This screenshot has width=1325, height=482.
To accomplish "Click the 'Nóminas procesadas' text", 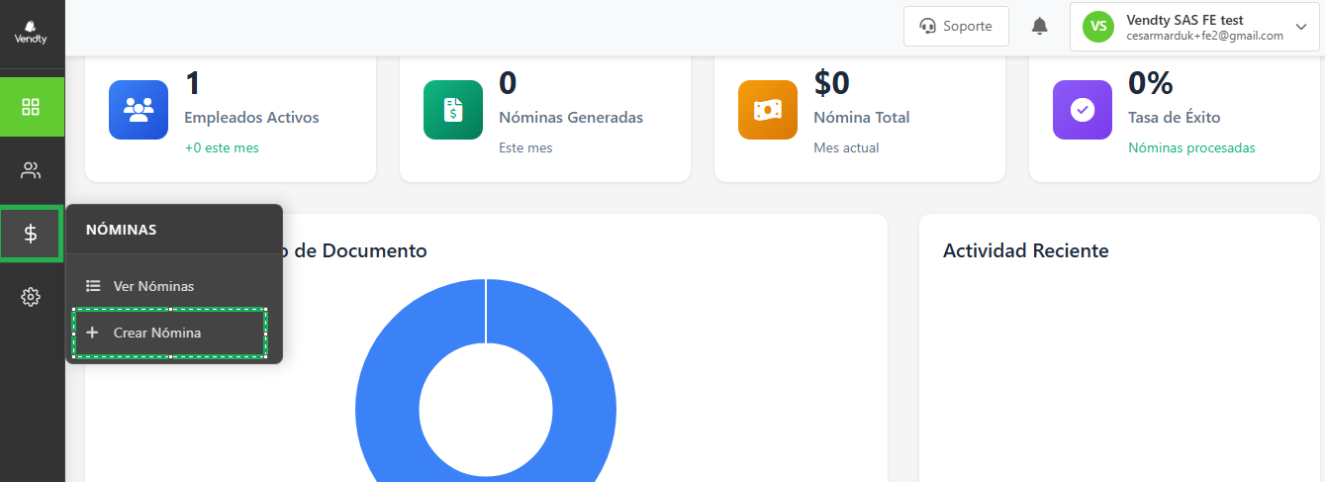I will pos(1191,147).
